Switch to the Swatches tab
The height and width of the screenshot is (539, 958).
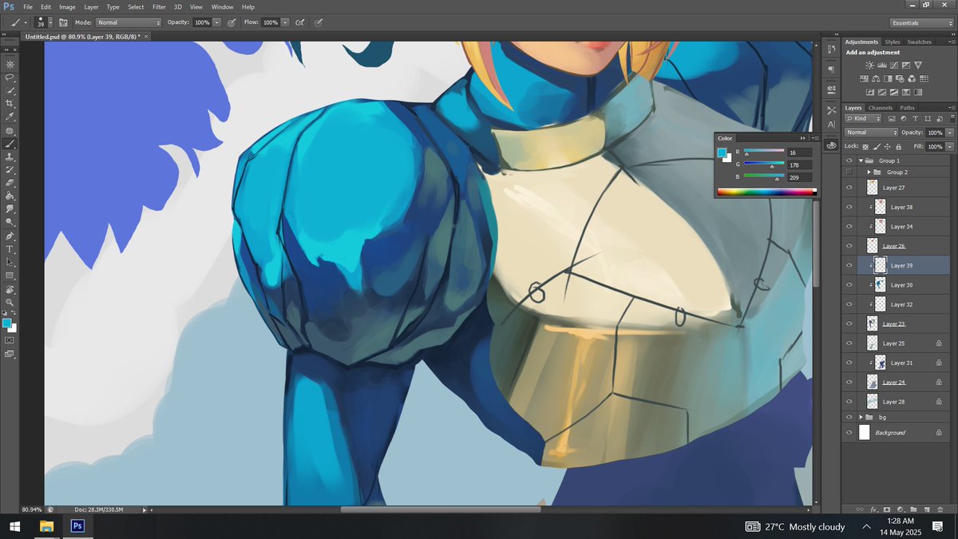(919, 42)
